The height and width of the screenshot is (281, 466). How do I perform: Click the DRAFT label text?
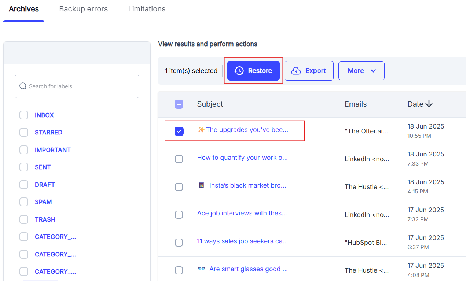click(45, 185)
